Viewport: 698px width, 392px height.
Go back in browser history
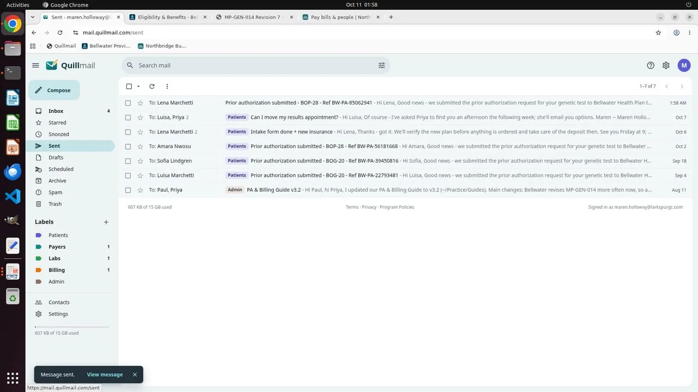[x=34, y=33]
